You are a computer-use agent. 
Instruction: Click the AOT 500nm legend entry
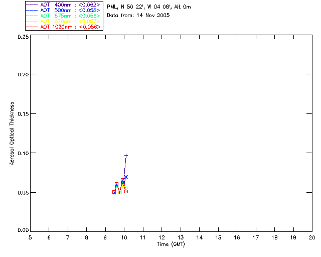coord(63,10)
